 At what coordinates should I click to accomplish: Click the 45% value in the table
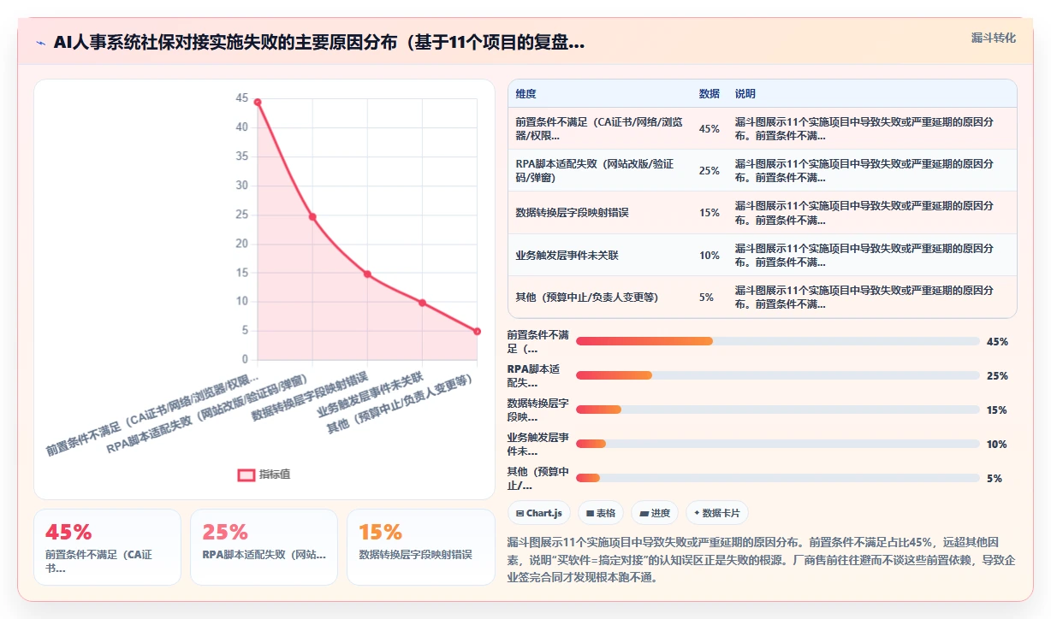pyautogui.click(x=710, y=129)
